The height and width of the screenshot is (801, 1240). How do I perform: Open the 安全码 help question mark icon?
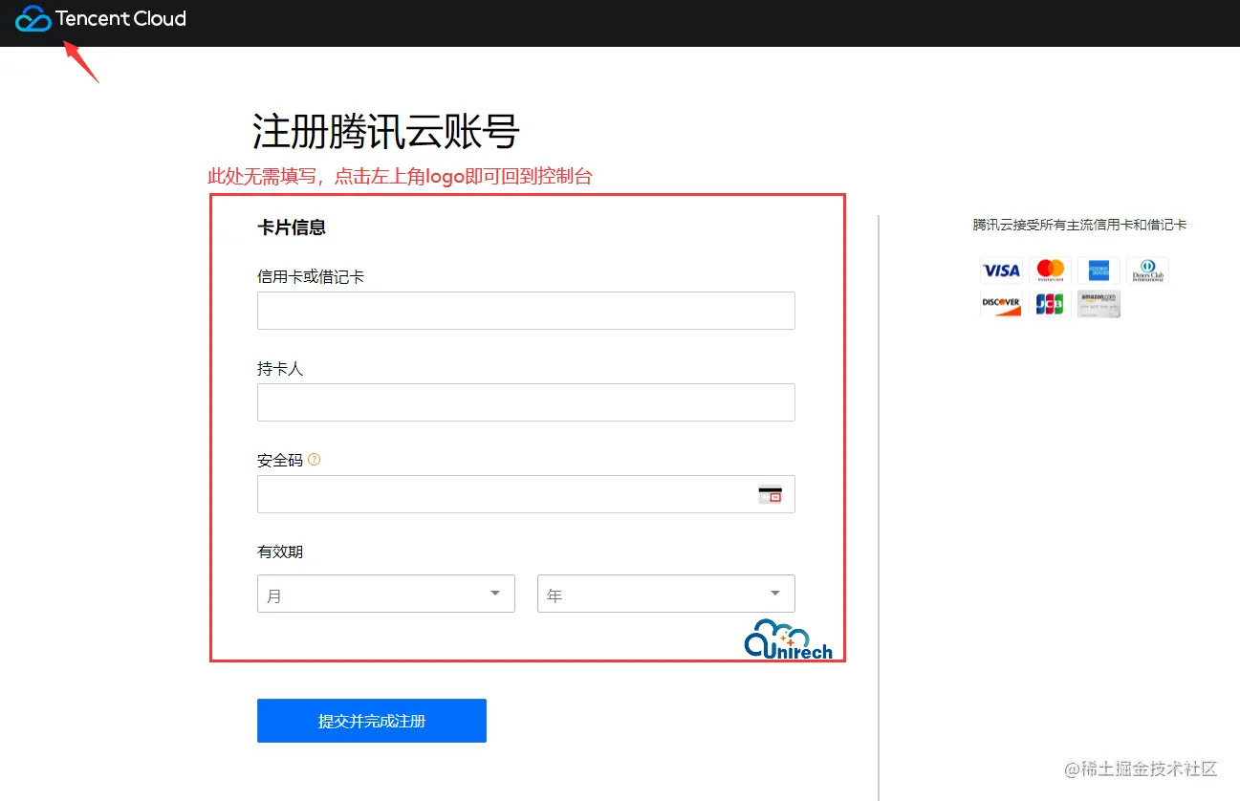[315, 459]
